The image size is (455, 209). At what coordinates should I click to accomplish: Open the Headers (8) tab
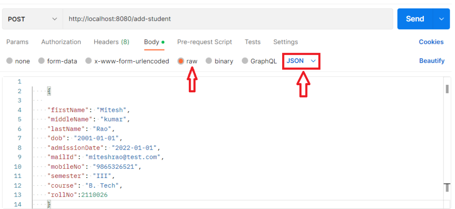click(x=112, y=42)
